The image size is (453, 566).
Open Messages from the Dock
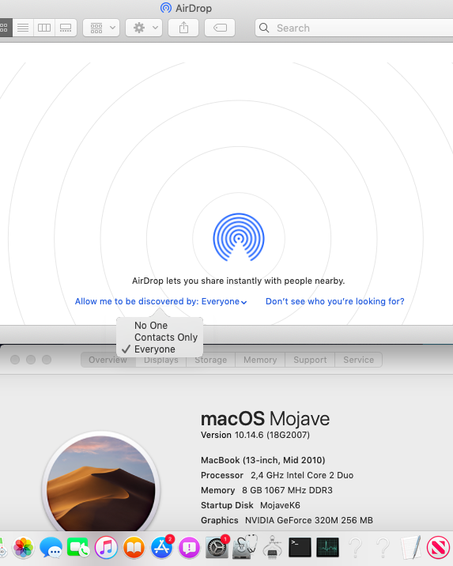[51, 548]
